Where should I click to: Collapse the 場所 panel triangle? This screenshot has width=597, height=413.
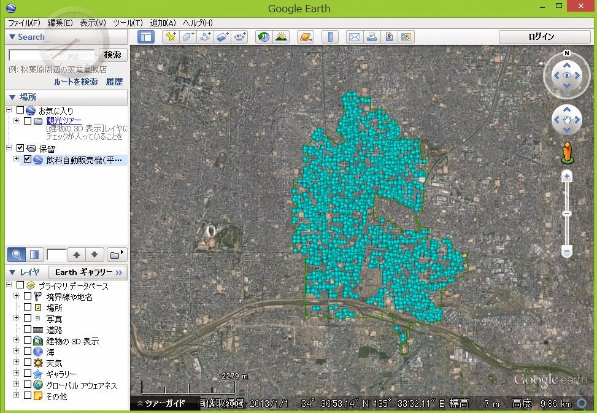pyautogui.click(x=12, y=97)
